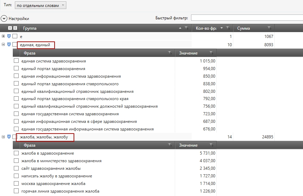
Task: Click the shield icon beside 'жалоба, жалобы, жалобу'
Action: (9, 137)
